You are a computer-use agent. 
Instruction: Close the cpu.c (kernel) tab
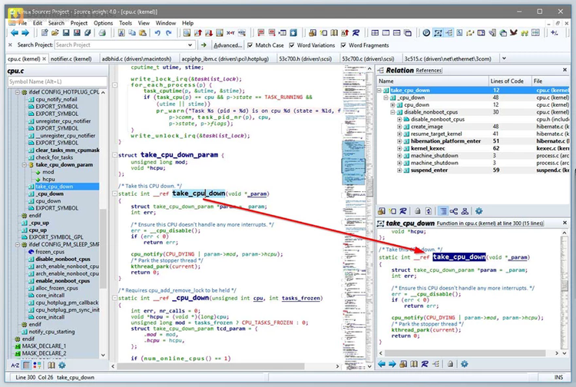[x=44, y=59]
